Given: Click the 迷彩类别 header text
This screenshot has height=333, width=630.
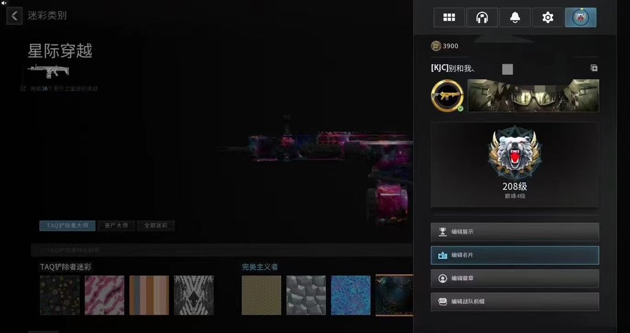Looking at the screenshot, I should (47, 16).
